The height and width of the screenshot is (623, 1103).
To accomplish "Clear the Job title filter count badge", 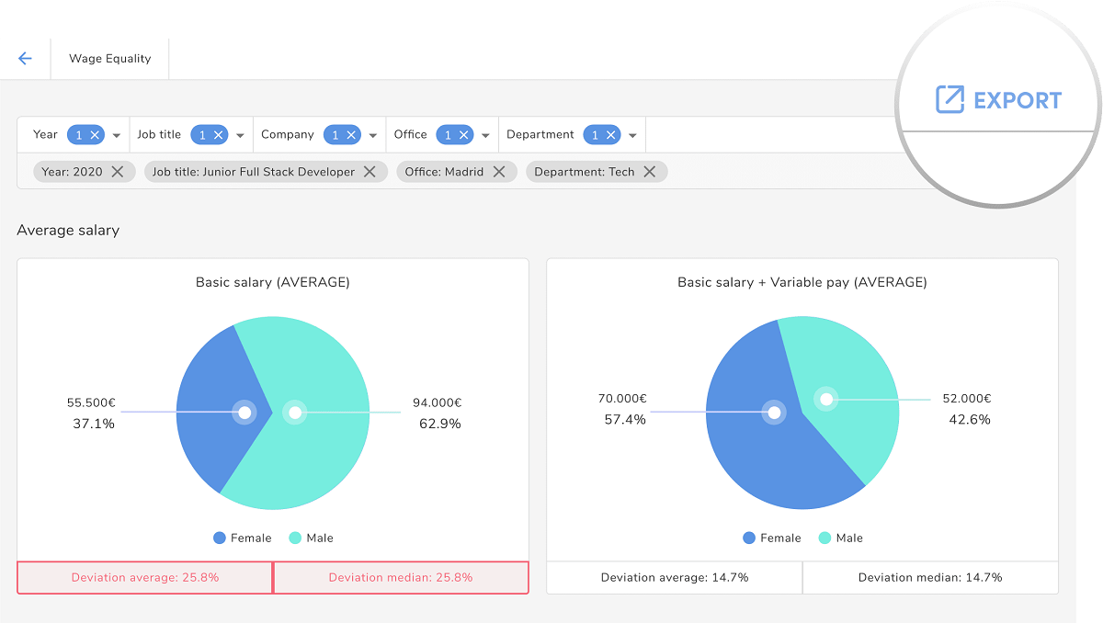I will [219, 135].
